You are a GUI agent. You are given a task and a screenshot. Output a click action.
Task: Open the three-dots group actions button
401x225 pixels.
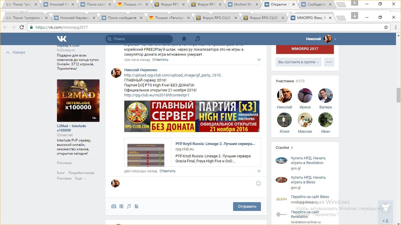(x=329, y=62)
